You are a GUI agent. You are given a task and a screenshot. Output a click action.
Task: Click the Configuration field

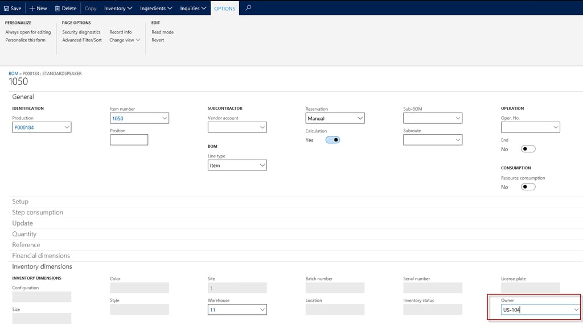click(x=42, y=297)
